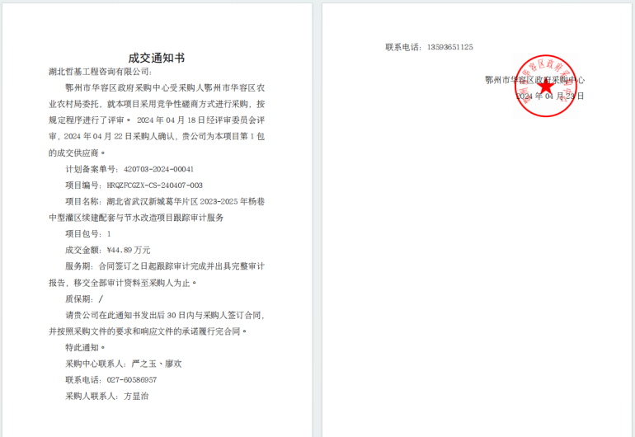This screenshot has height=437, width=635.
Task: Click the document title 成交通知书
Action: 157,58
